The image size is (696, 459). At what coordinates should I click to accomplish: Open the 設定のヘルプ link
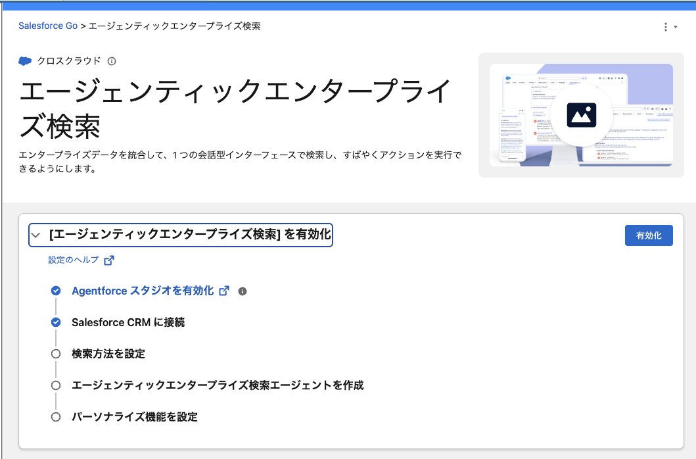coord(74,260)
